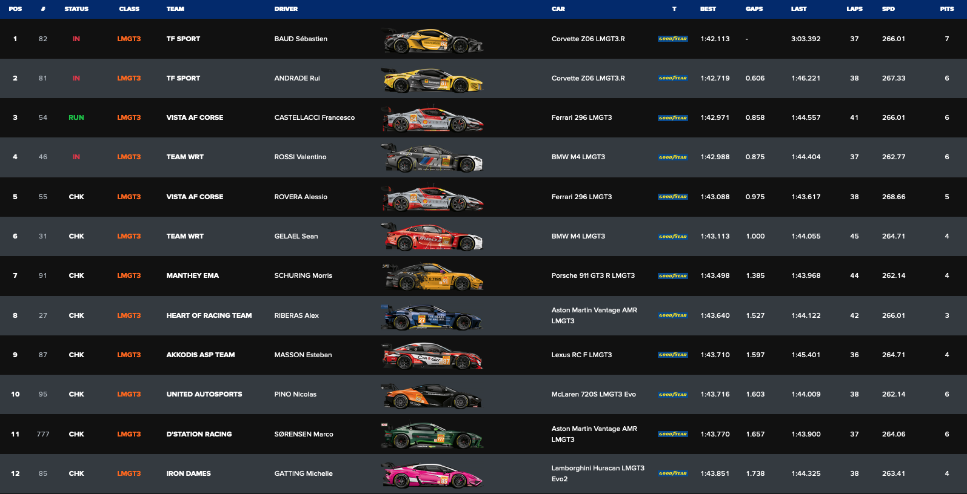967x494 pixels.
Task: Click best lap time 1:42.113
Action: [x=715, y=39]
